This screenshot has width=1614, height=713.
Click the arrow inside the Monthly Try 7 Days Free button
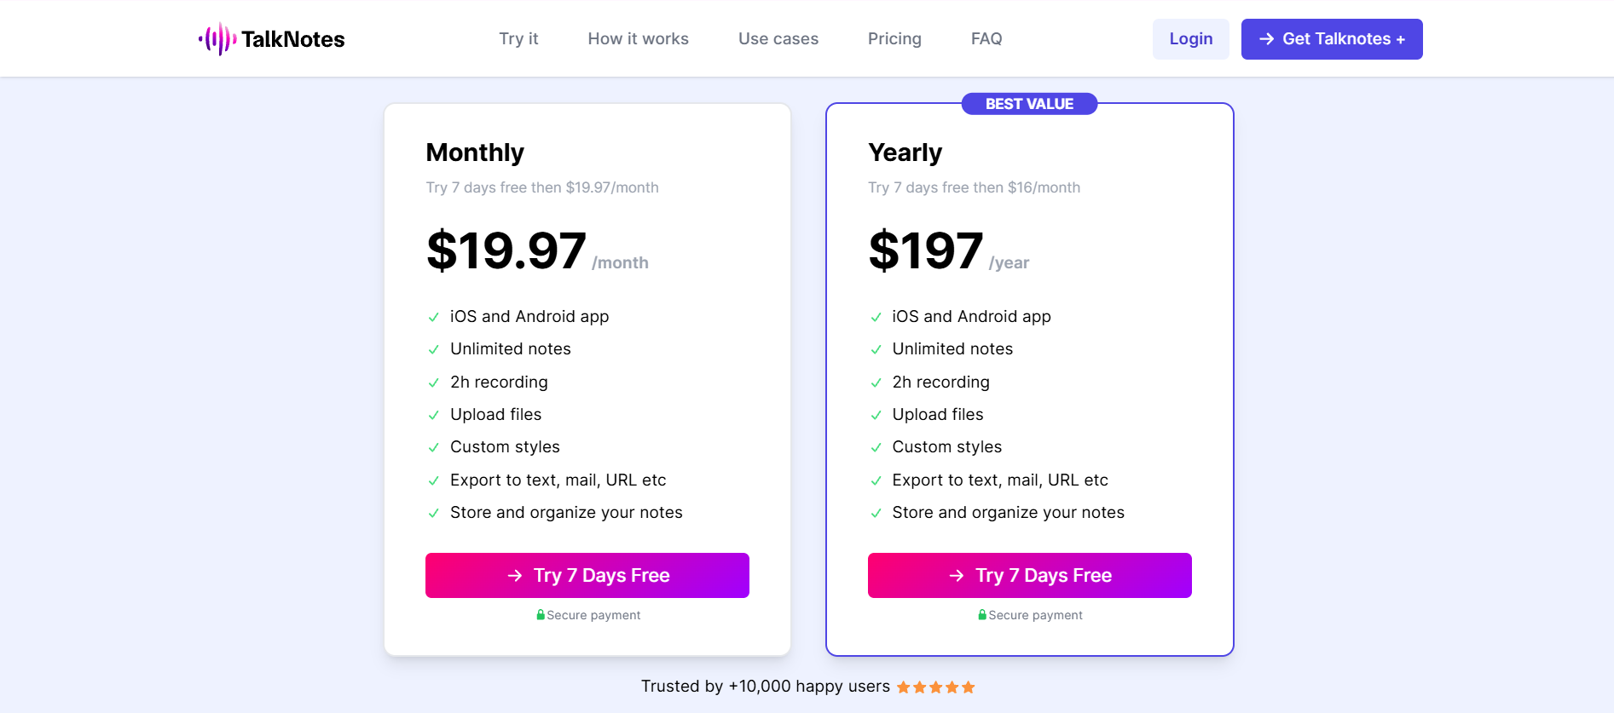(515, 575)
